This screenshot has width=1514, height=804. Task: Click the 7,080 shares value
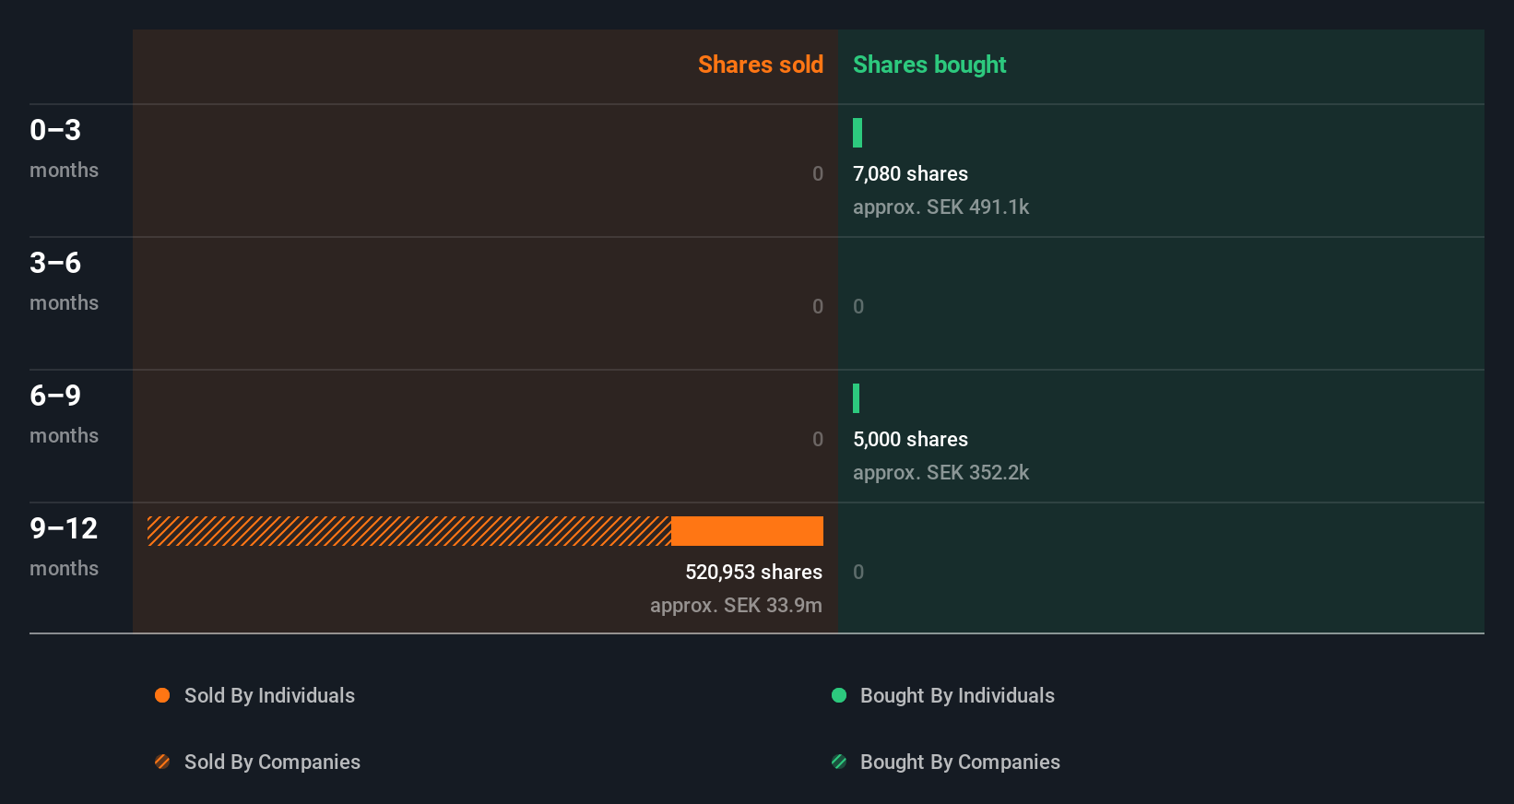[910, 173]
